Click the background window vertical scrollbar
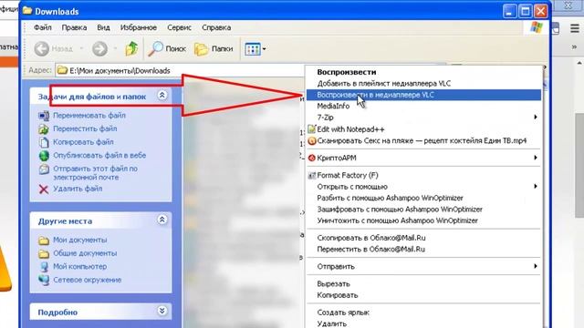The width and height of the screenshot is (584, 328). click(x=580, y=164)
